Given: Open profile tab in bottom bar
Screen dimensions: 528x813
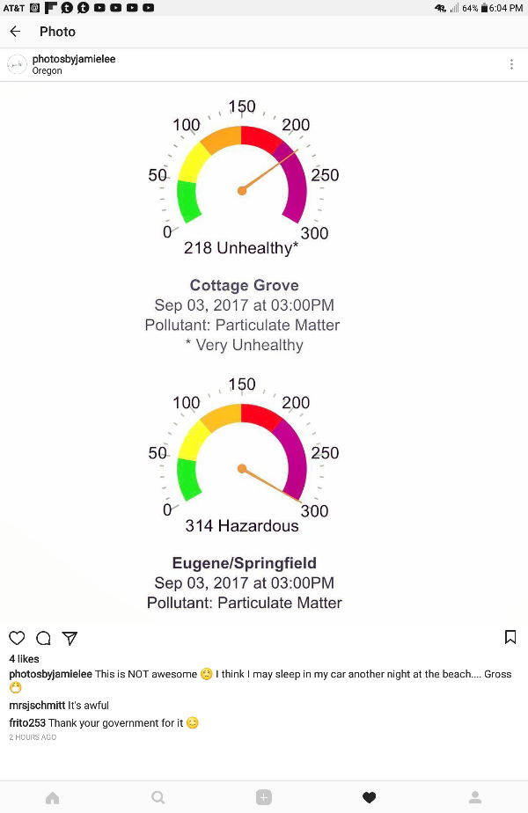Looking at the screenshot, I should point(475,797).
